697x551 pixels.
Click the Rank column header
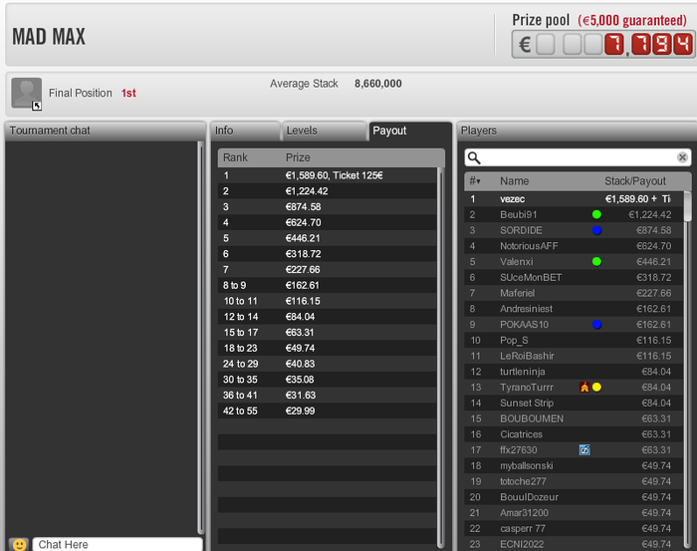point(235,157)
